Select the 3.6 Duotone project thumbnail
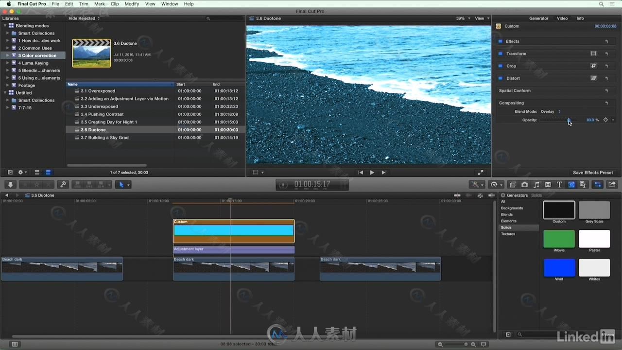The image size is (622, 350). 91,53
